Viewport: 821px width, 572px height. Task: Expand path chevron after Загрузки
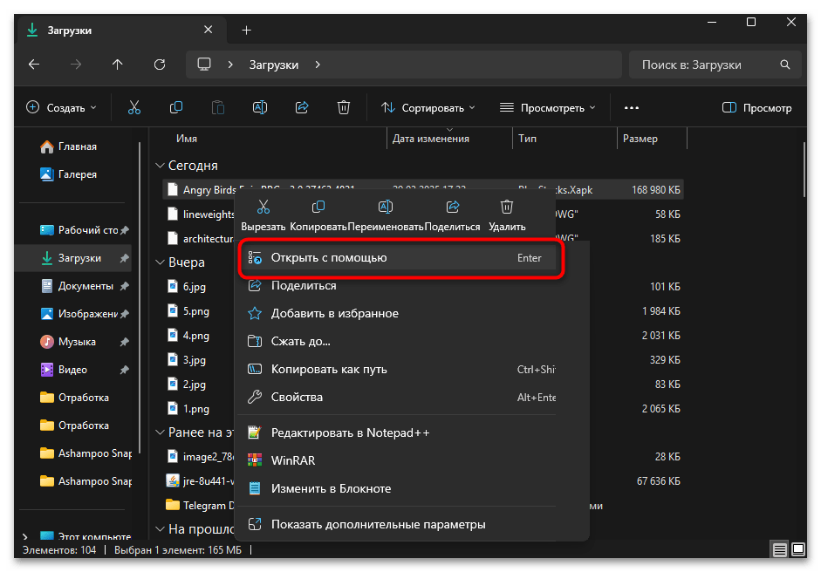pyautogui.click(x=318, y=65)
